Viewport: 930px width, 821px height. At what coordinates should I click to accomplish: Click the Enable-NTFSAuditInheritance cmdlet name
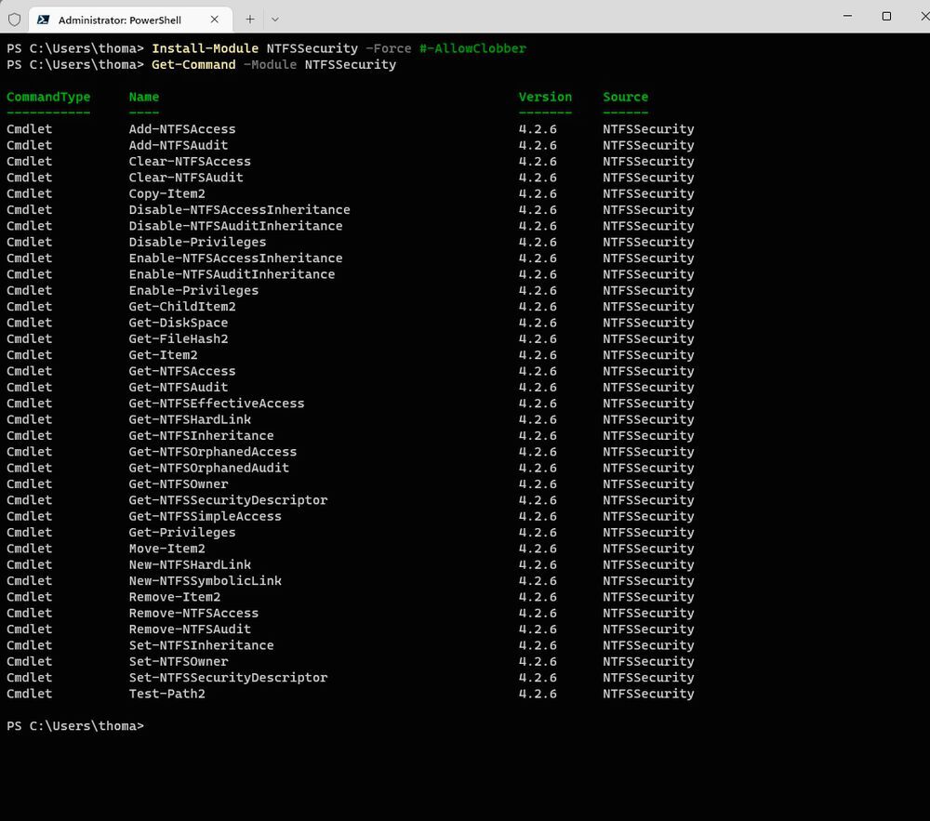[x=232, y=274]
